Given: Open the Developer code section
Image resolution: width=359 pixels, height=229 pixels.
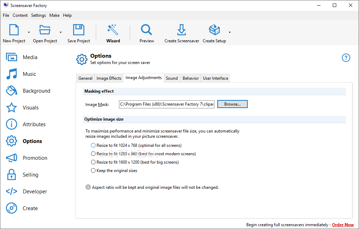Looking at the screenshot, I should pos(12,191).
